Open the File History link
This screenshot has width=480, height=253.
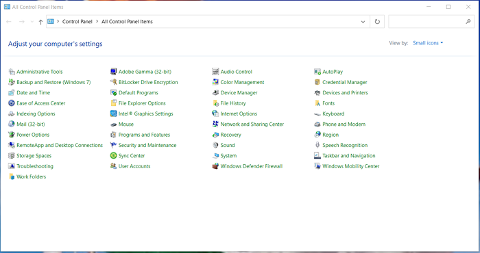click(233, 103)
